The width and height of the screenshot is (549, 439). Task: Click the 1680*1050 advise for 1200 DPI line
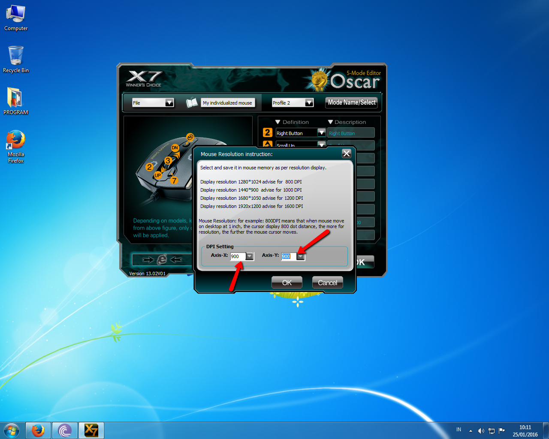[x=251, y=198]
